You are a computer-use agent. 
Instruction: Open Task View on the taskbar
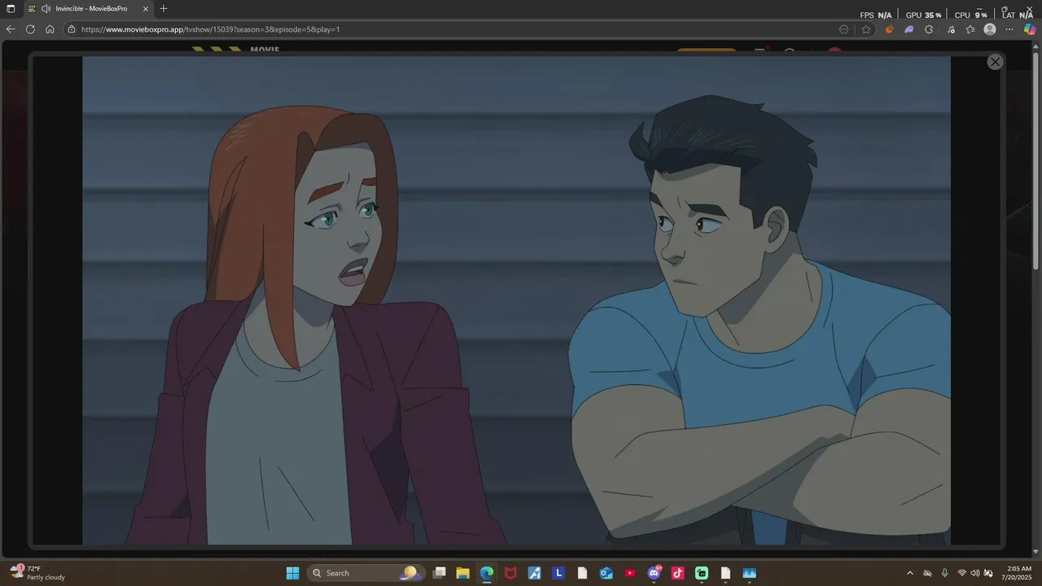[440, 573]
